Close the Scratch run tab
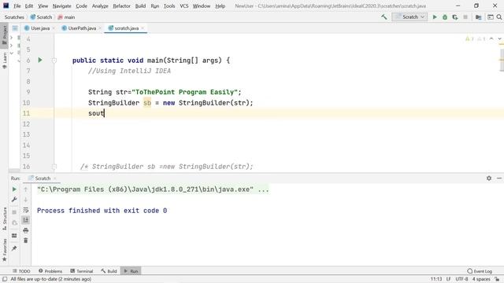The image size is (504, 283). tap(54, 178)
